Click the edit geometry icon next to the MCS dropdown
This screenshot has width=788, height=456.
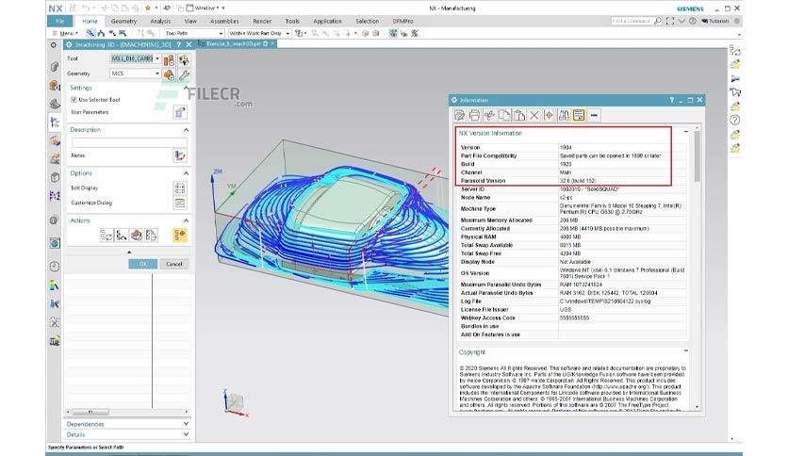click(169, 74)
